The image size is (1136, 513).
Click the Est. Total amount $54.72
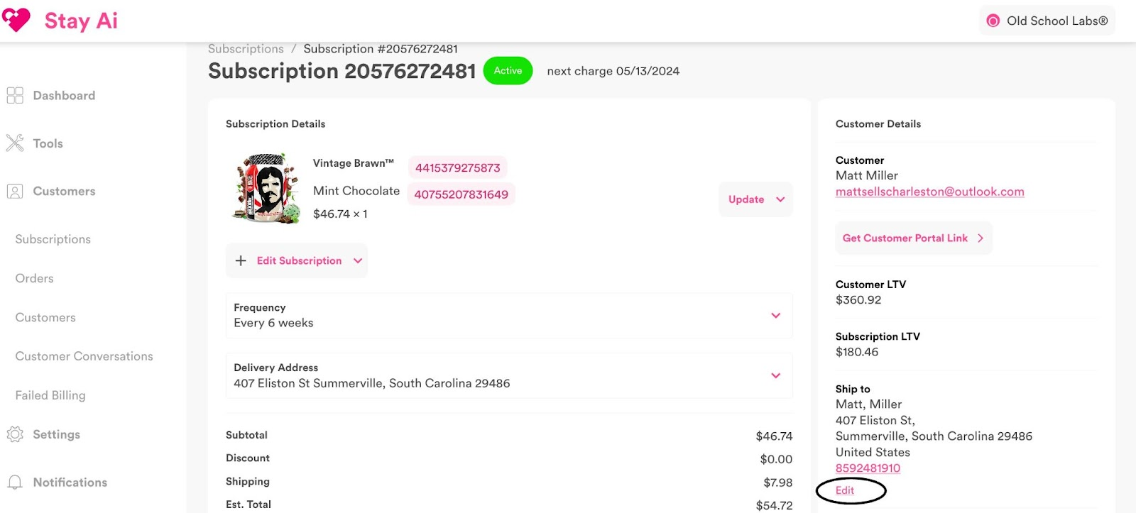(774, 505)
